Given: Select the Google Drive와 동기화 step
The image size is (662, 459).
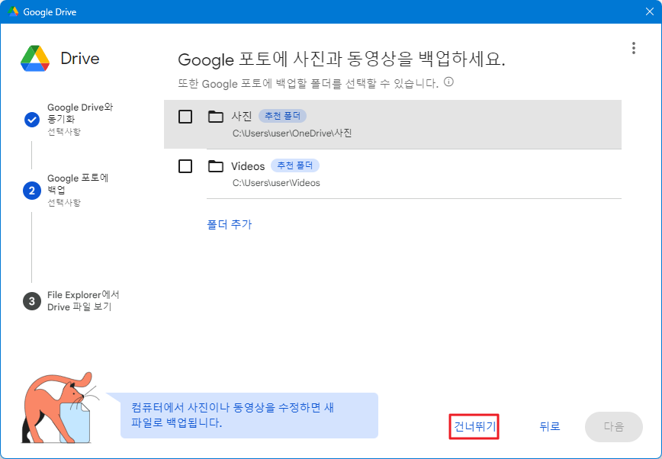Looking at the screenshot, I should tap(79, 113).
